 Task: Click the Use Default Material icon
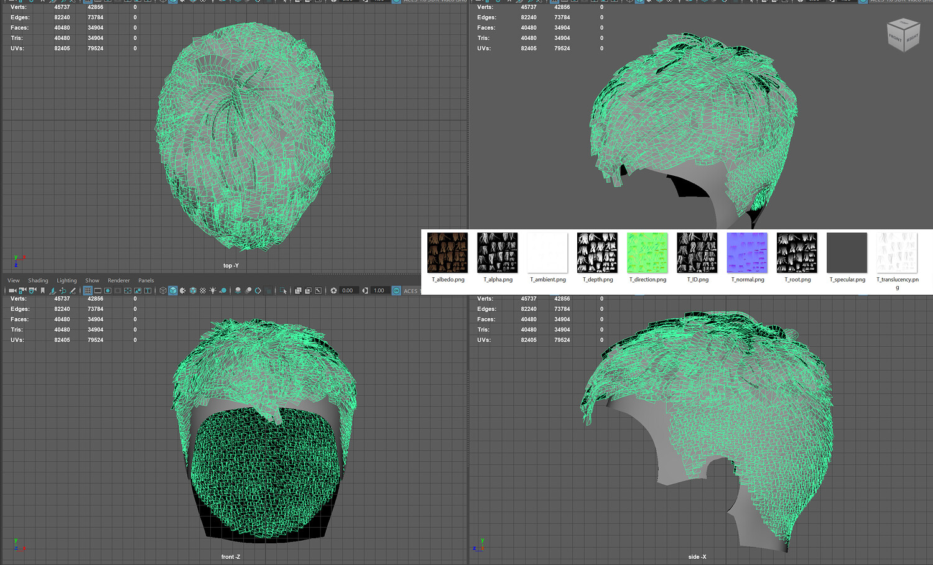click(x=183, y=290)
